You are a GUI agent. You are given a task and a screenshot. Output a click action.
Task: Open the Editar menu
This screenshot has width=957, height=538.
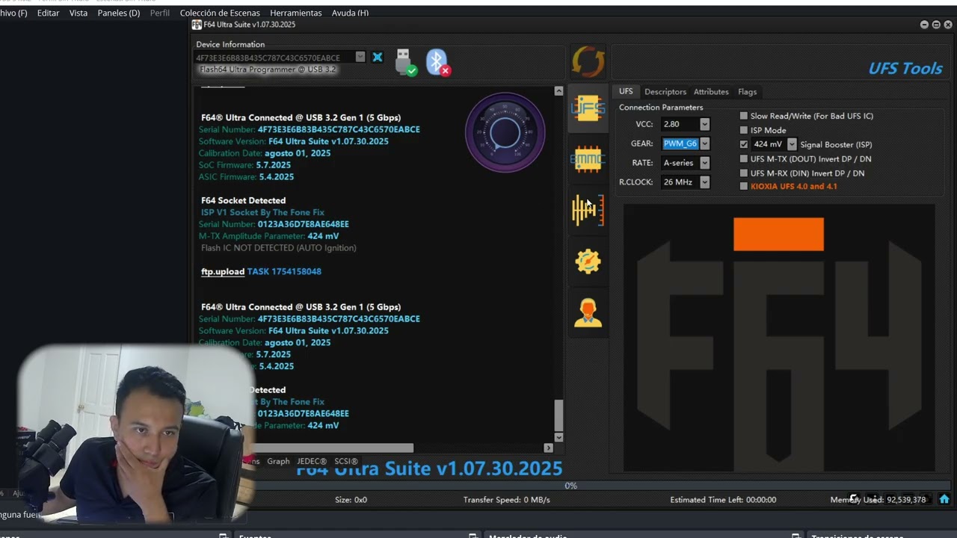(x=48, y=13)
